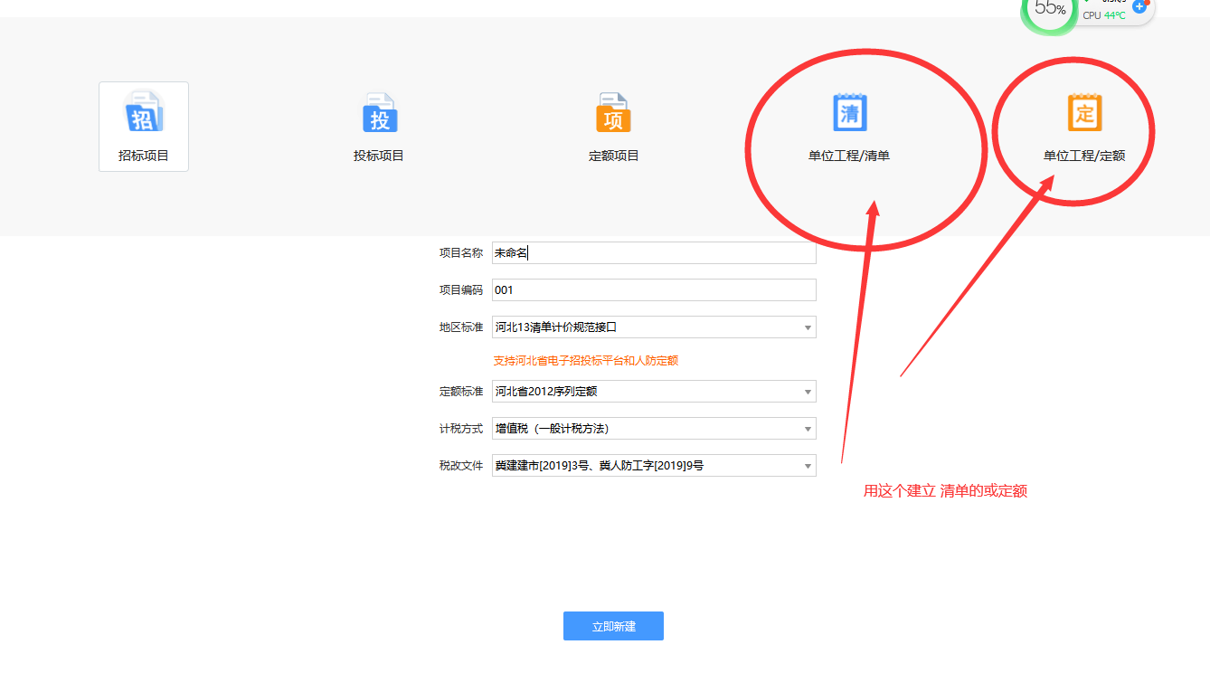
Task: Click the blue plus icon on CPU widget
Action: tap(1139, 6)
